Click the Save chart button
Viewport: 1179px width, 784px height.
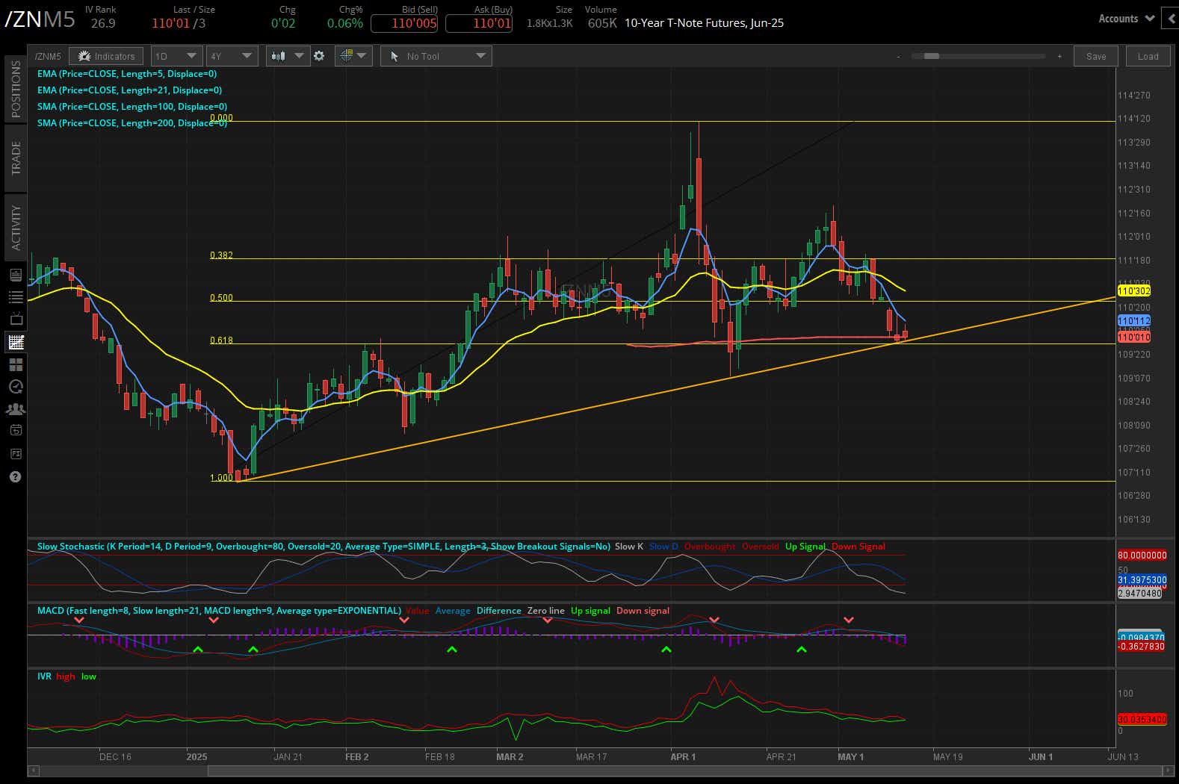point(1095,56)
